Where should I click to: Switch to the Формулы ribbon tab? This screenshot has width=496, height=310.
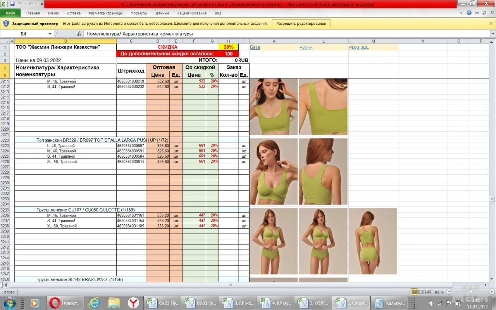tap(139, 13)
